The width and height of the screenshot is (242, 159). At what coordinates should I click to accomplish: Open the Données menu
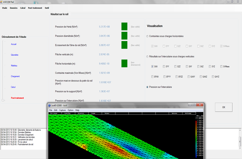tap(14, 8)
